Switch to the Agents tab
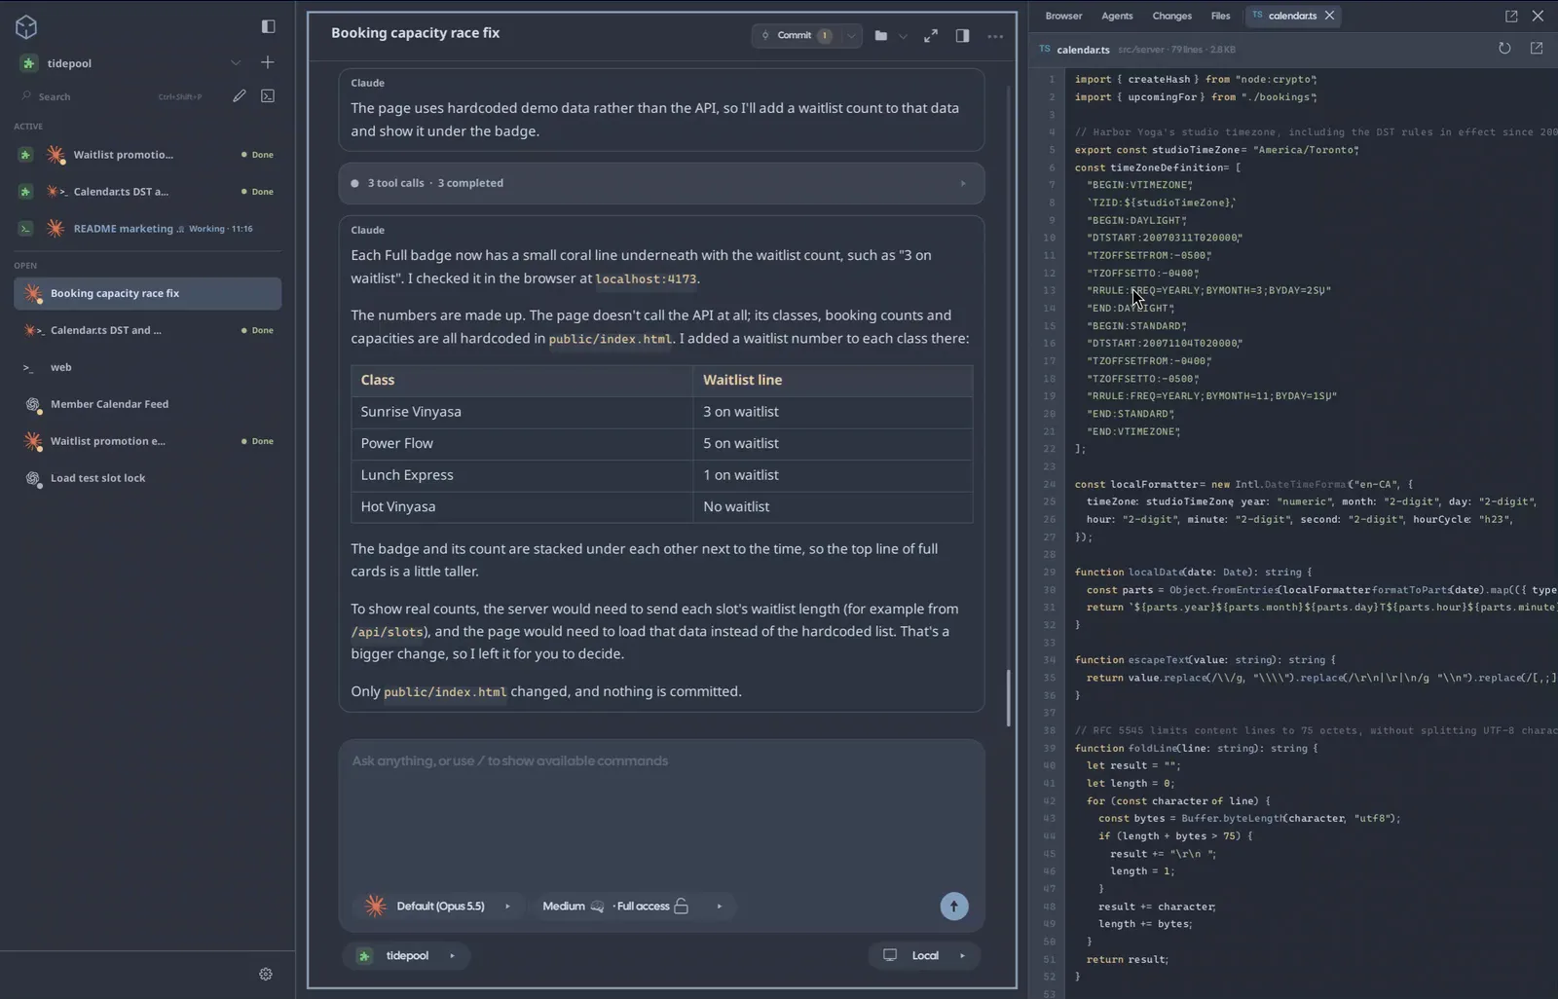1558x999 pixels. pos(1117,16)
